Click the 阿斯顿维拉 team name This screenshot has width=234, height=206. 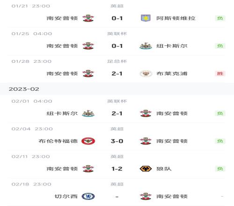pos(176,18)
